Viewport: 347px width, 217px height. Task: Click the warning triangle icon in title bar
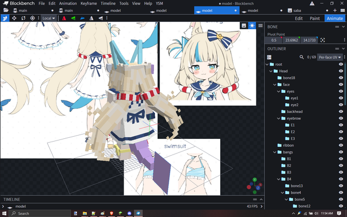click(312, 3)
